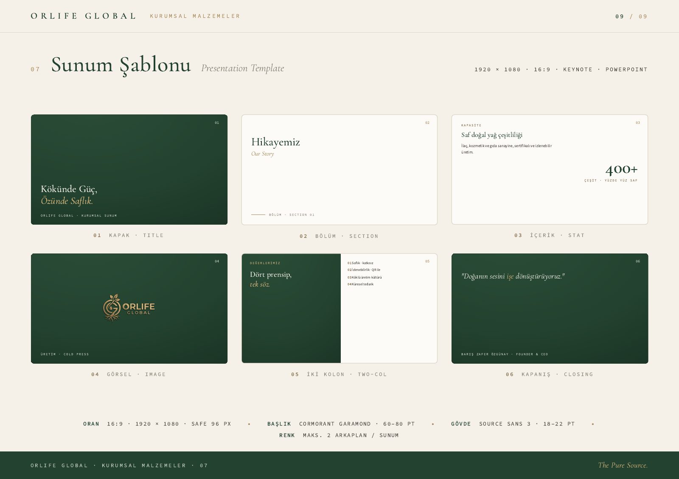
Task: Click the 'Doğanın sesini işe dönüştürüyoruz' quote
Action: [513, 276]
